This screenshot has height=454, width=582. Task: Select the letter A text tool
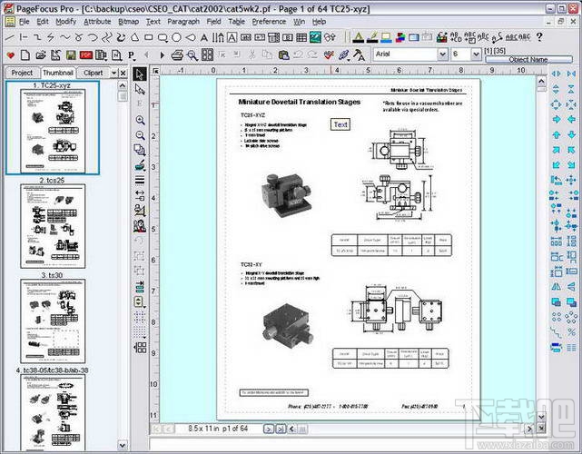coord(203,37)
